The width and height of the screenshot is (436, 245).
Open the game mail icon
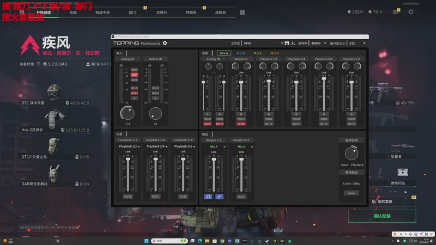pyautogui.click(x=396, y=11)
